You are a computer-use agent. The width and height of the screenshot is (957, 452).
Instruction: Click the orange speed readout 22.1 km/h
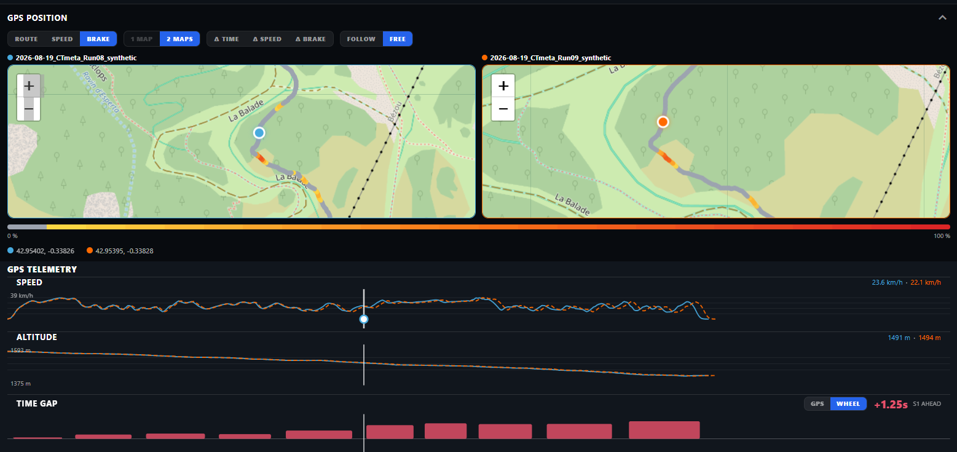tap(925, 283)
